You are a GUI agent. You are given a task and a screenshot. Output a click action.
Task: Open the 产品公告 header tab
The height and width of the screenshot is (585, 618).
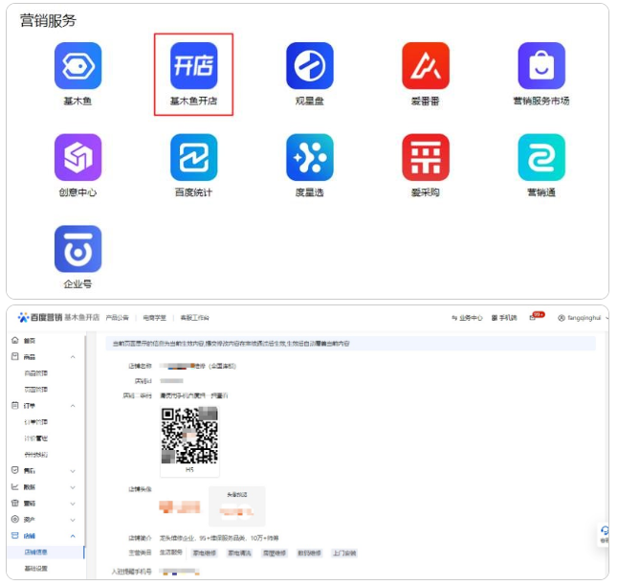[117, 318]
